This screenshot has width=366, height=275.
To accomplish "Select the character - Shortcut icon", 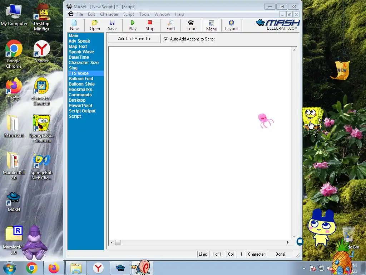I will (x=41, y=92).
